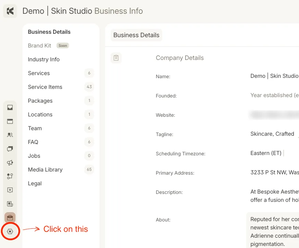
Task: Edit the Tagline field Skincare, Crafted
Action: pyautogui.click(x=272, y=134)
